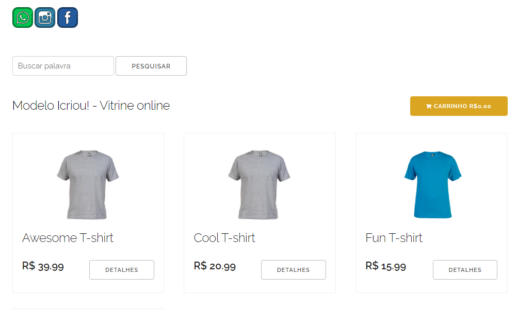This screenshot has width=517, height=310.
Task: Click the "Modelo Icriou! - Vitrine online" heading
Action: (x=91, y=106)
